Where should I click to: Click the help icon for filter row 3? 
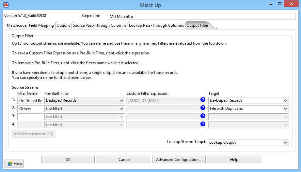203,116
